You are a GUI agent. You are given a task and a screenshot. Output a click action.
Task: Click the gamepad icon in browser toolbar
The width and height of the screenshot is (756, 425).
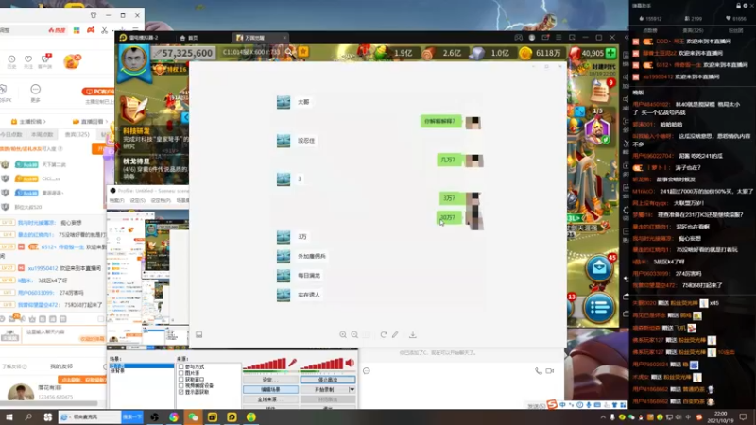[91, 30]
